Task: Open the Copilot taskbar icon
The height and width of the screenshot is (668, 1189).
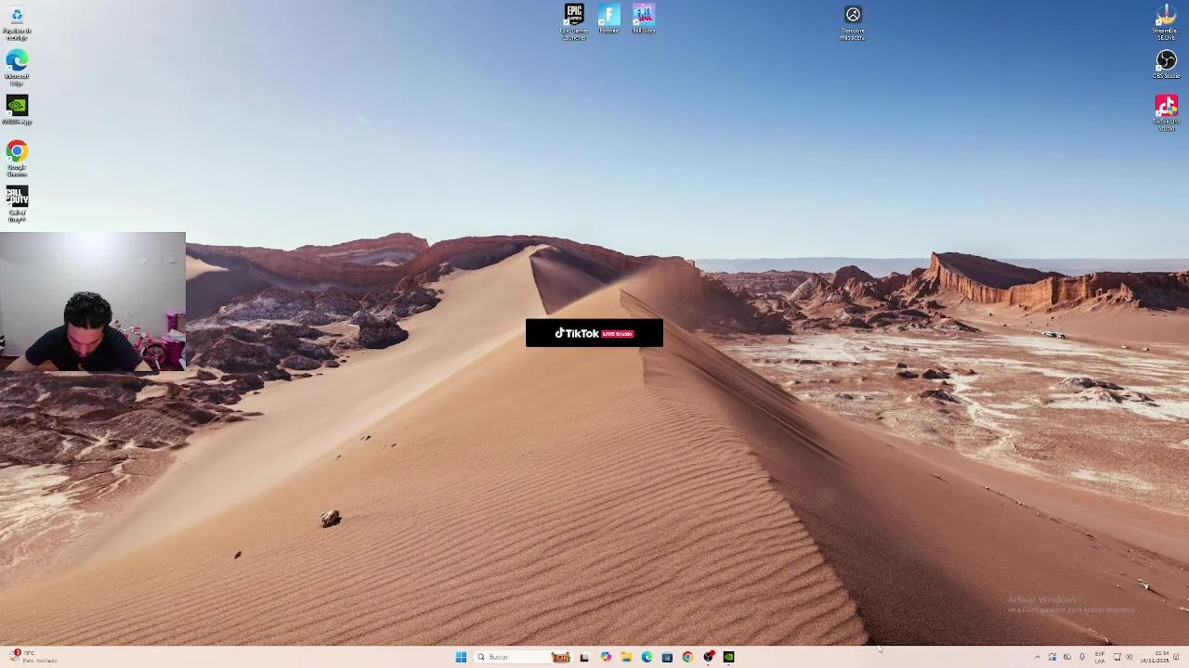Action: coord(606,657)
